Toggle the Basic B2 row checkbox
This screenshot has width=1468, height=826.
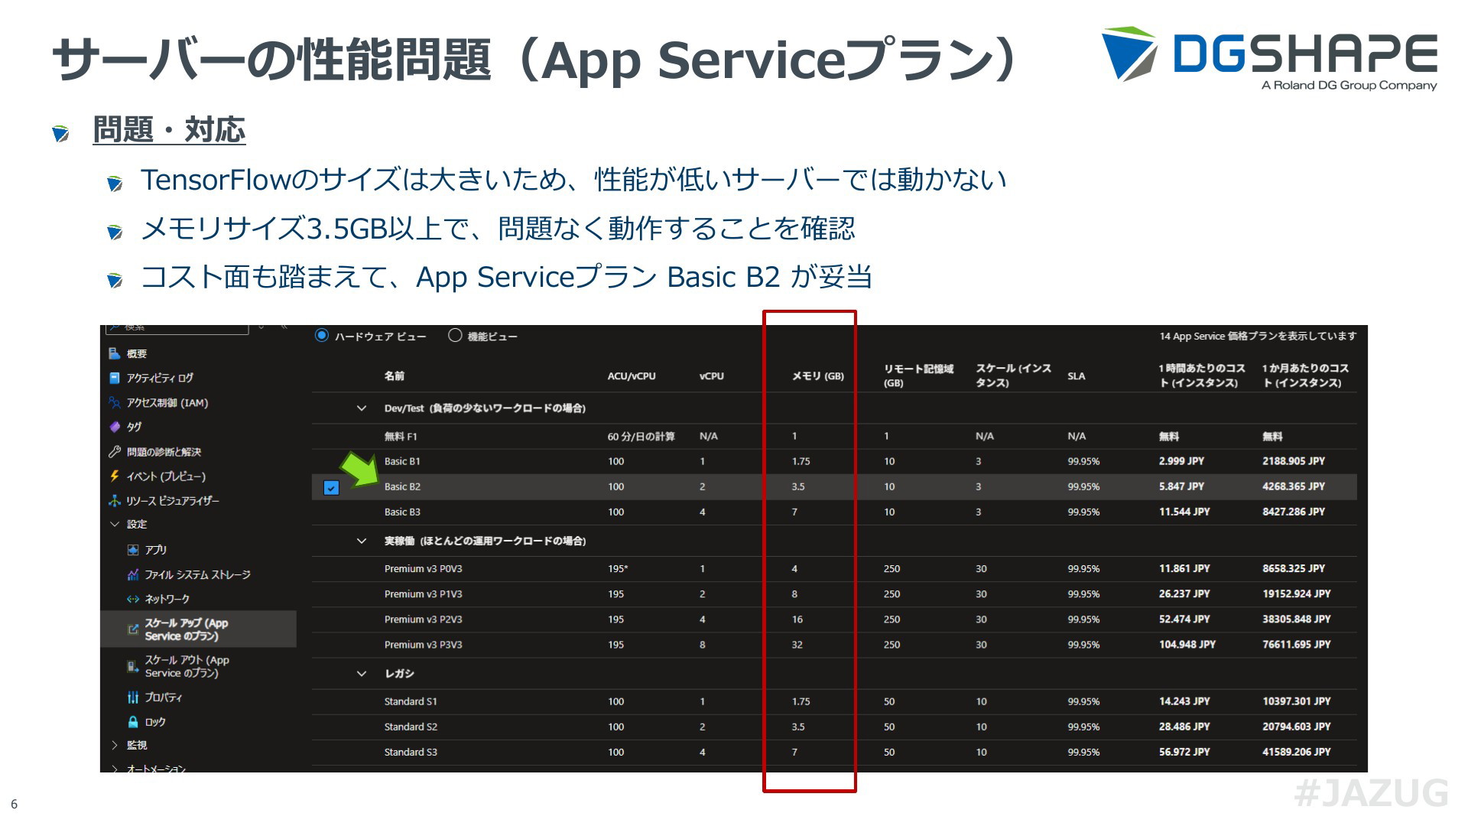coord(331,487)
